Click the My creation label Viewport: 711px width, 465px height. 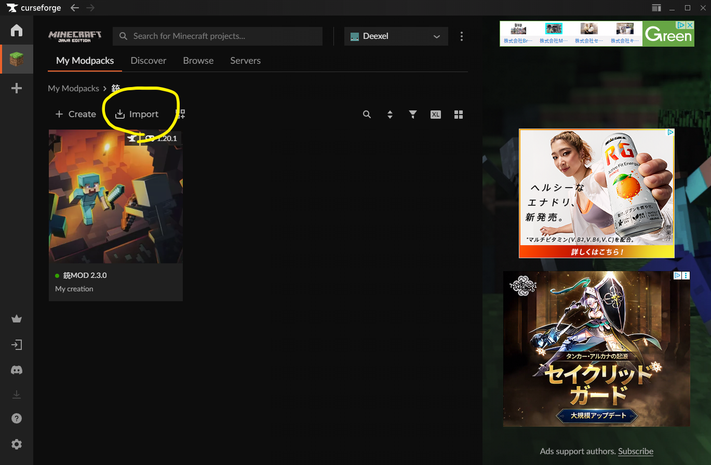tap(74, 289)
